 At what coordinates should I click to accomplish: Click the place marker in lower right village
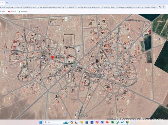click(x=103, y=75)
